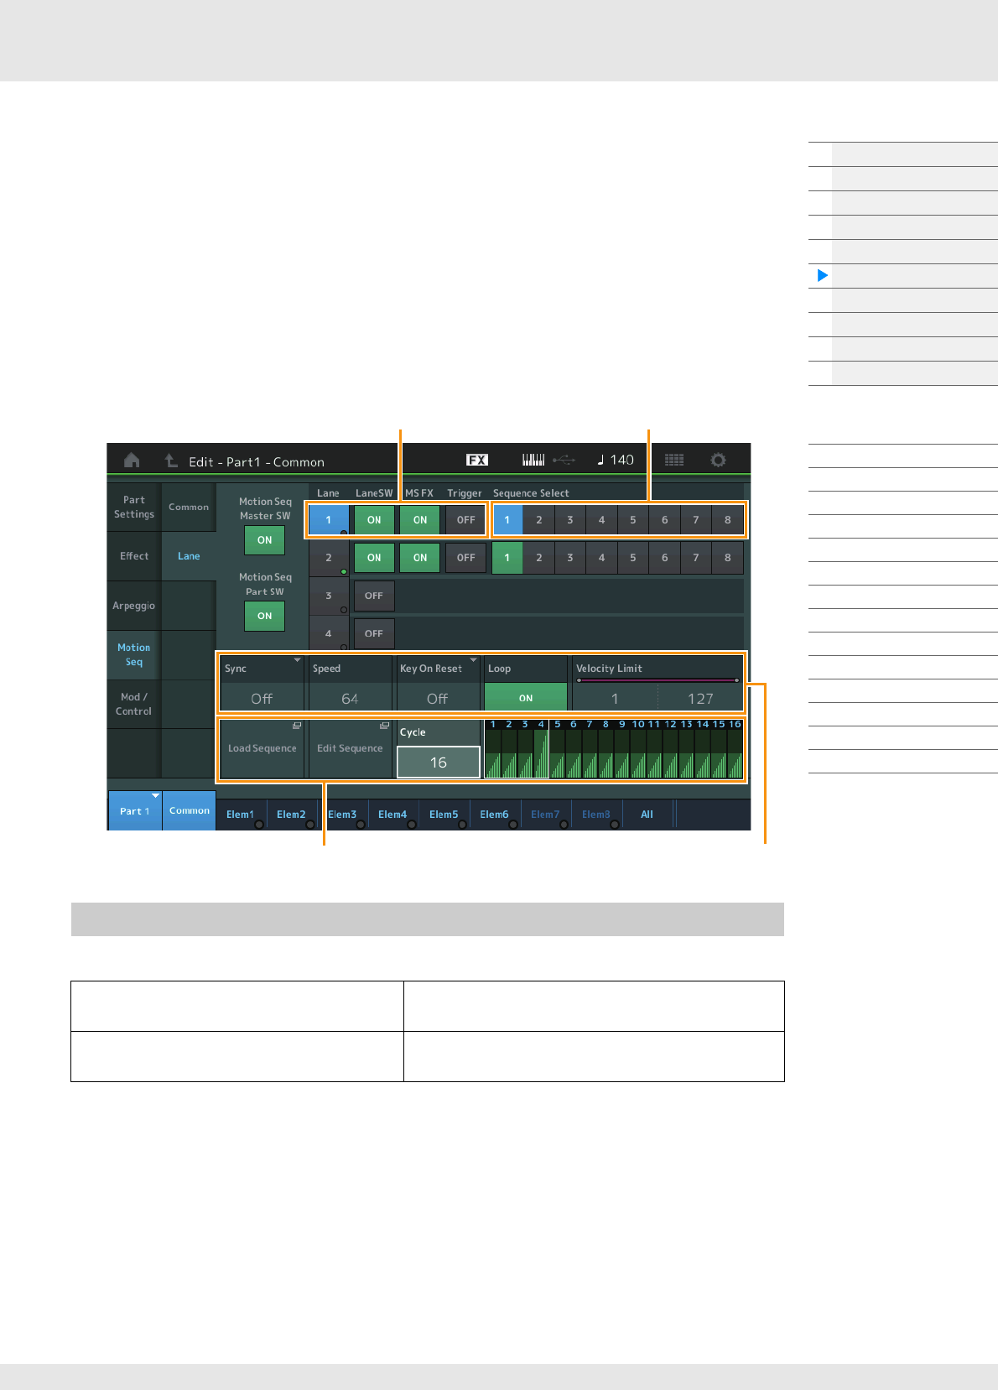Viewport: 998px width, 1390px height.
Task: Choose sequence 5 for lane 1
Action: [x=632, y=520]
